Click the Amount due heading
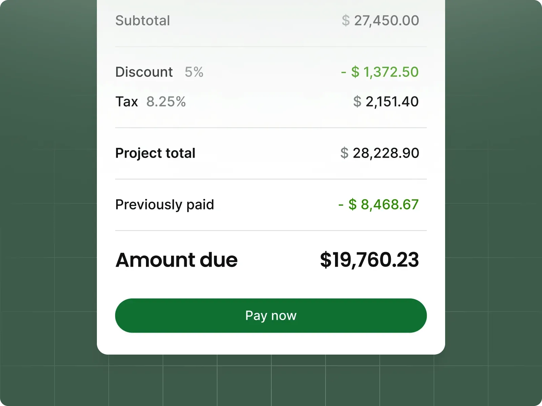 click(x=176, y=260)
